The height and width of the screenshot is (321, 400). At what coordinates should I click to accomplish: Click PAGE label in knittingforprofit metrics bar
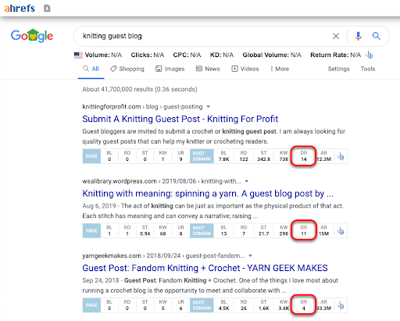(91, 156)
